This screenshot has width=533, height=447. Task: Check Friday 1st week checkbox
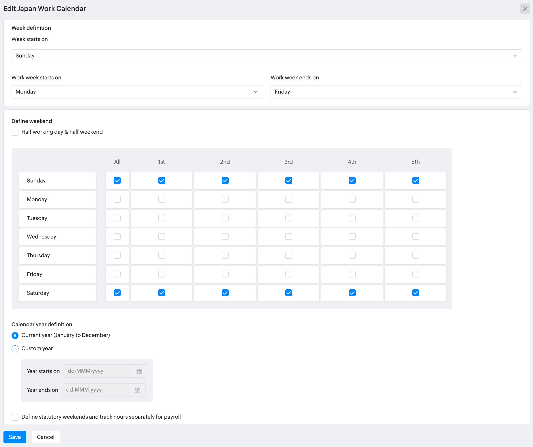[162, 274]
